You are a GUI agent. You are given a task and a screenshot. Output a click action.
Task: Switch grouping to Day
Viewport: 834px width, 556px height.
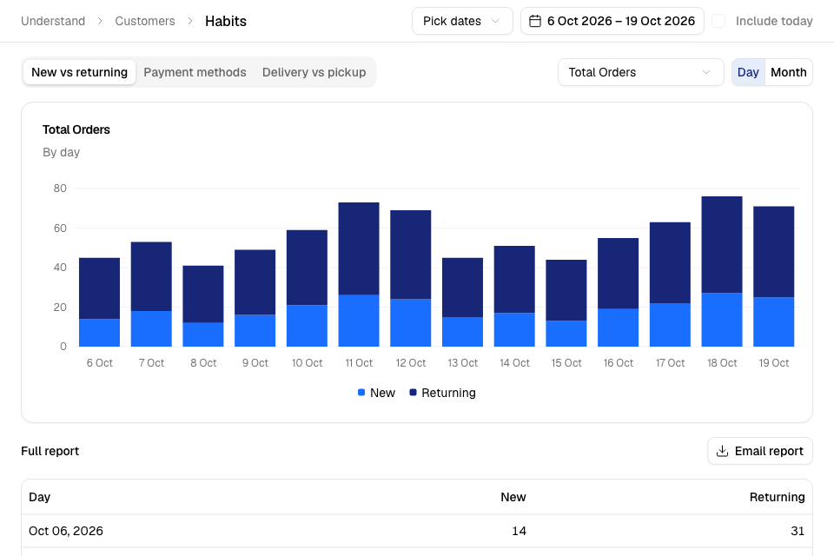click(x=748, y=72)
